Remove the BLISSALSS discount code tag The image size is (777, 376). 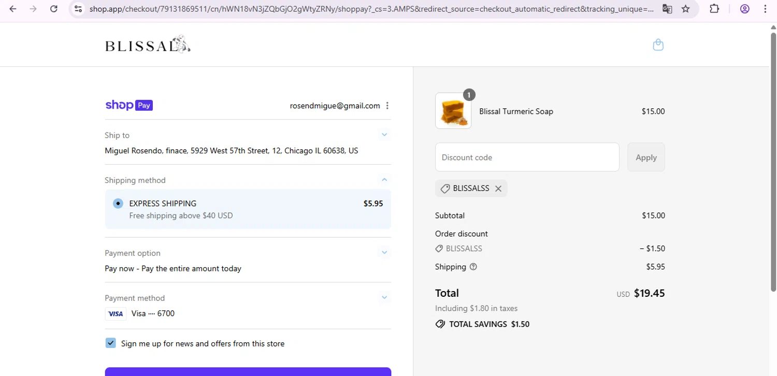498,189
